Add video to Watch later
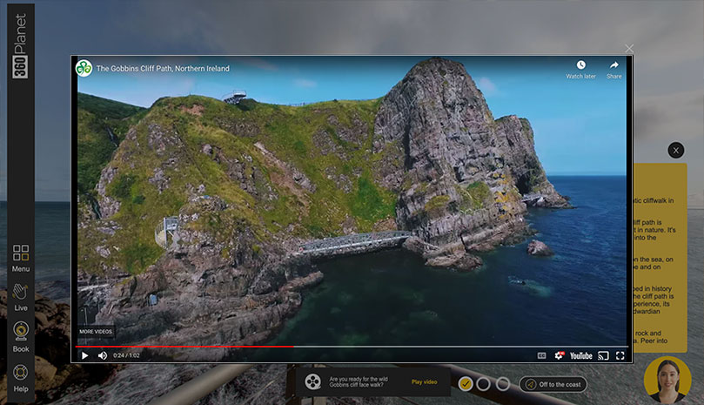The image size is (704, 405). pyautogui.click(x=580, y=70)
